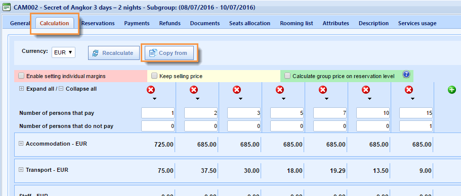Open dropdown arrow for the 2-person column
This screenshot has height=196, width=461.
click(x=197, y=99)
